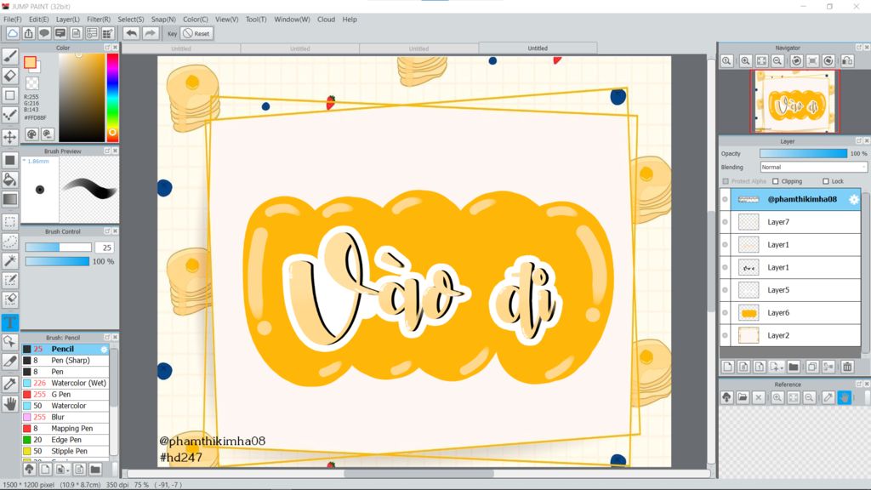Select the Move tool

[x=10, y=137]
